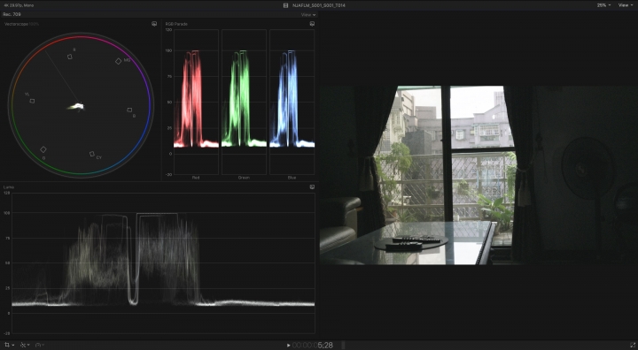
Task: Click the audio meter indicator beside timecode
Action: (x=343, y=345)
